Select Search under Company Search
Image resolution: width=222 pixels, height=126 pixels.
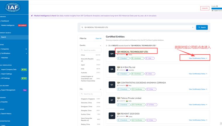(x=4, y=37)
